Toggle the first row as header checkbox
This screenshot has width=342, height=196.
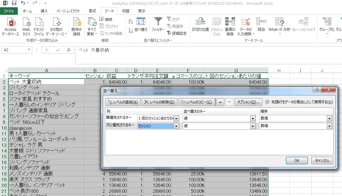pos(267,102)
